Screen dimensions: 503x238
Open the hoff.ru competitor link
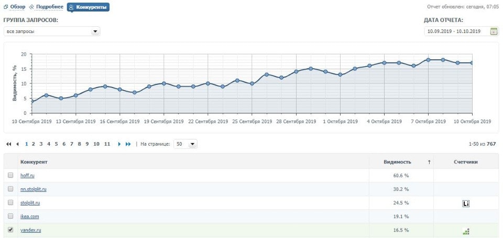tap(27, 176)
